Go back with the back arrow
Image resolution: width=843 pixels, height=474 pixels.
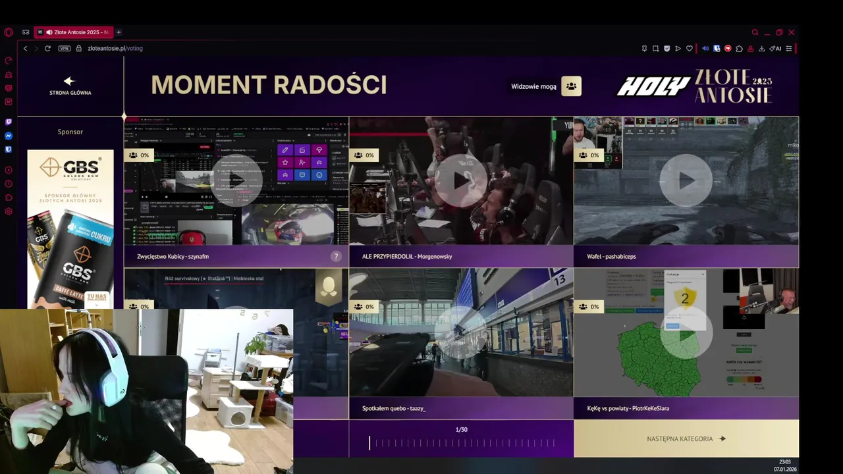pyautogui.click(x=25, y=49)
